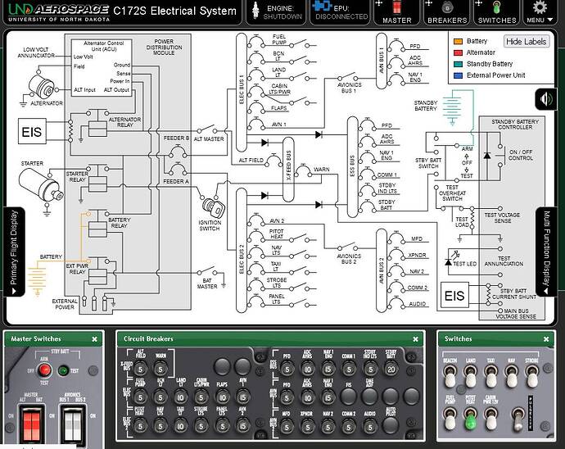The image size is (565, 449).
Task: Click the orange Battery legend color swatch
Action: tap(456, 41)
